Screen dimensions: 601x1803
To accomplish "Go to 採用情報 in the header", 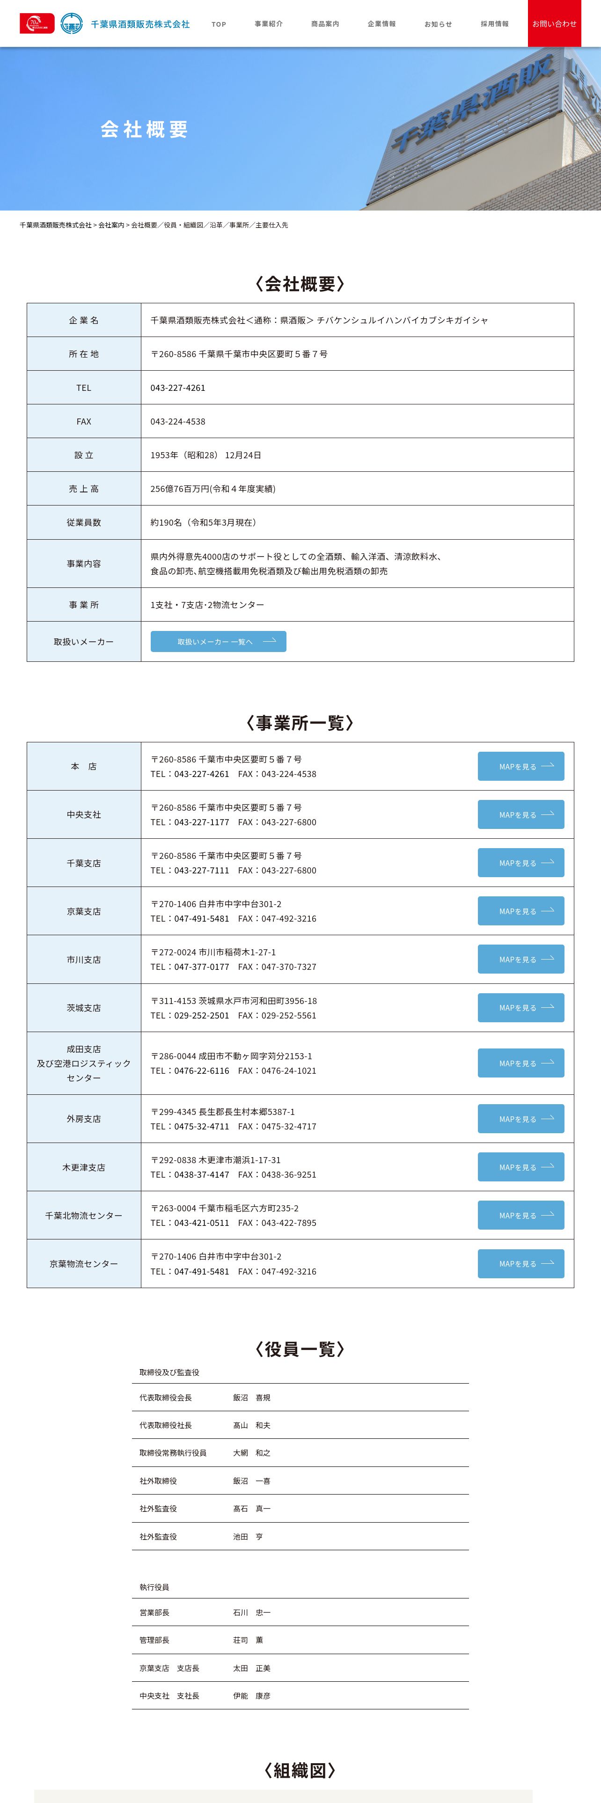I will [495, 24].
